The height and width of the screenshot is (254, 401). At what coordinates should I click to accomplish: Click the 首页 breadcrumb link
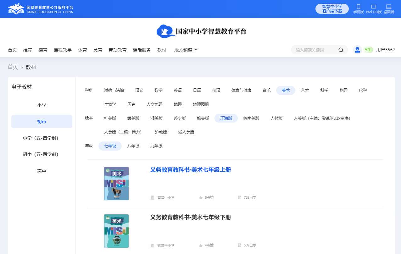pyautogui.click(x=13, y=67)
